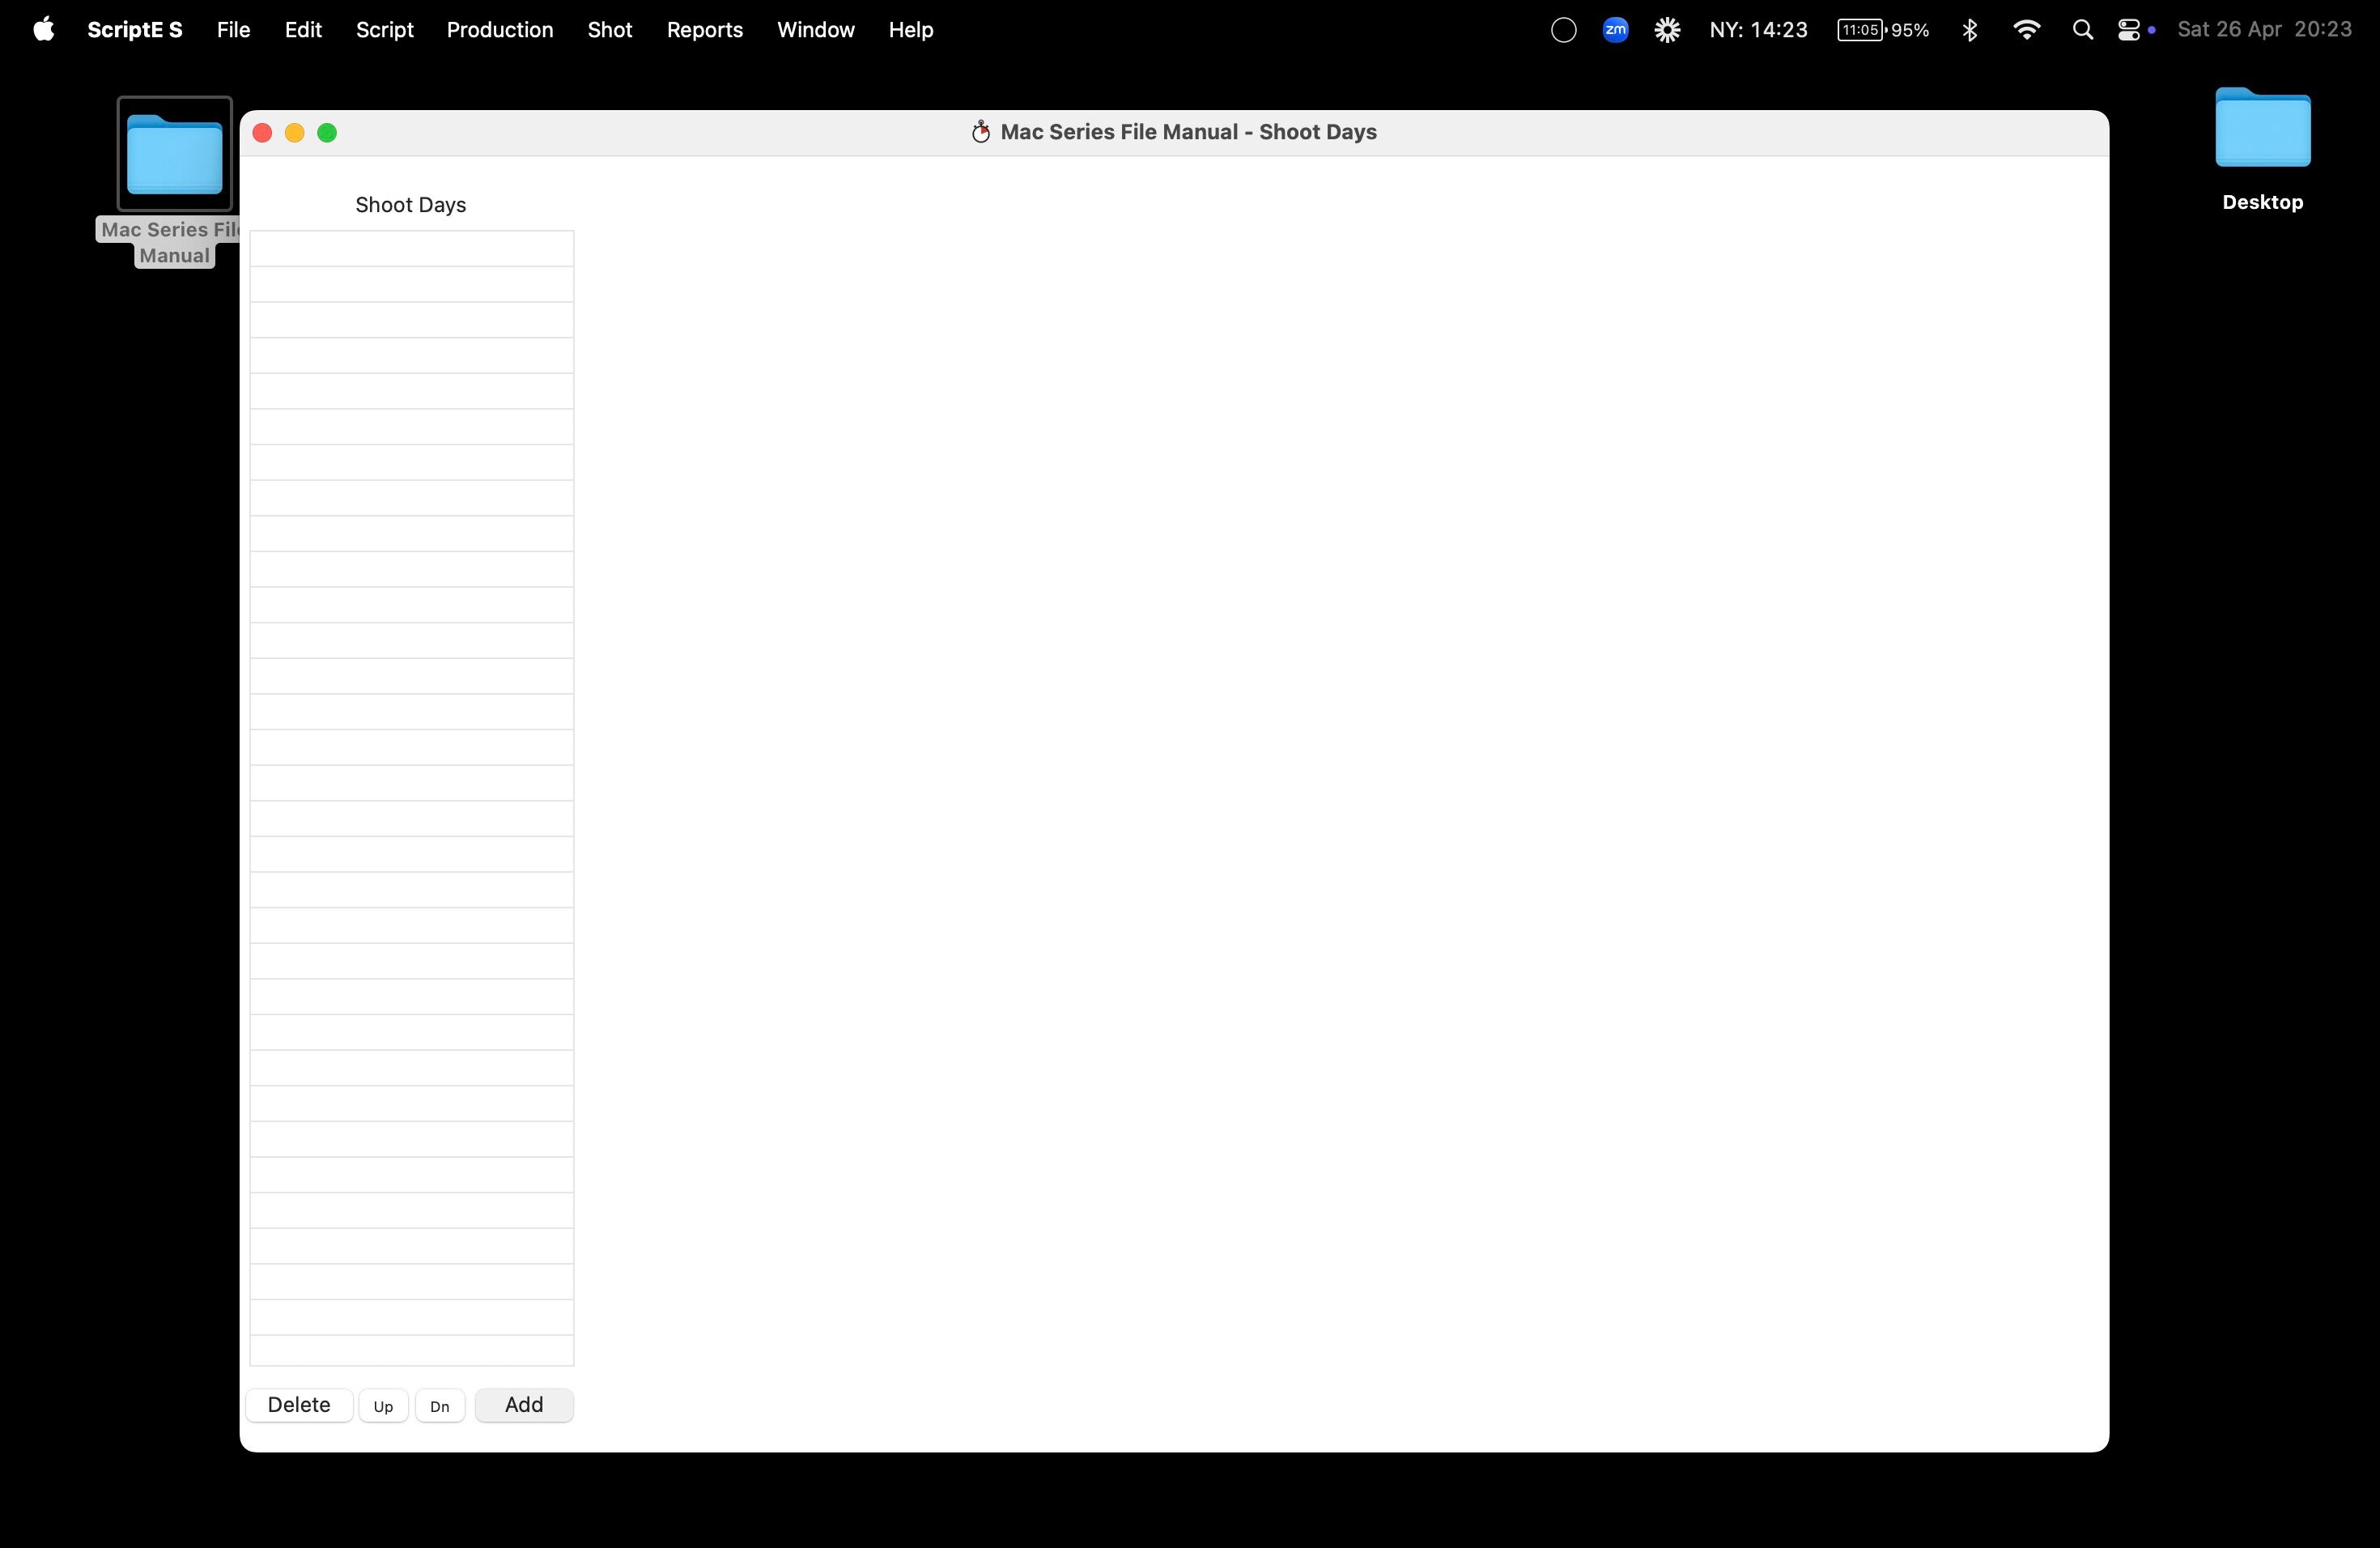Open the Shot menu

[x=609, y=30]
